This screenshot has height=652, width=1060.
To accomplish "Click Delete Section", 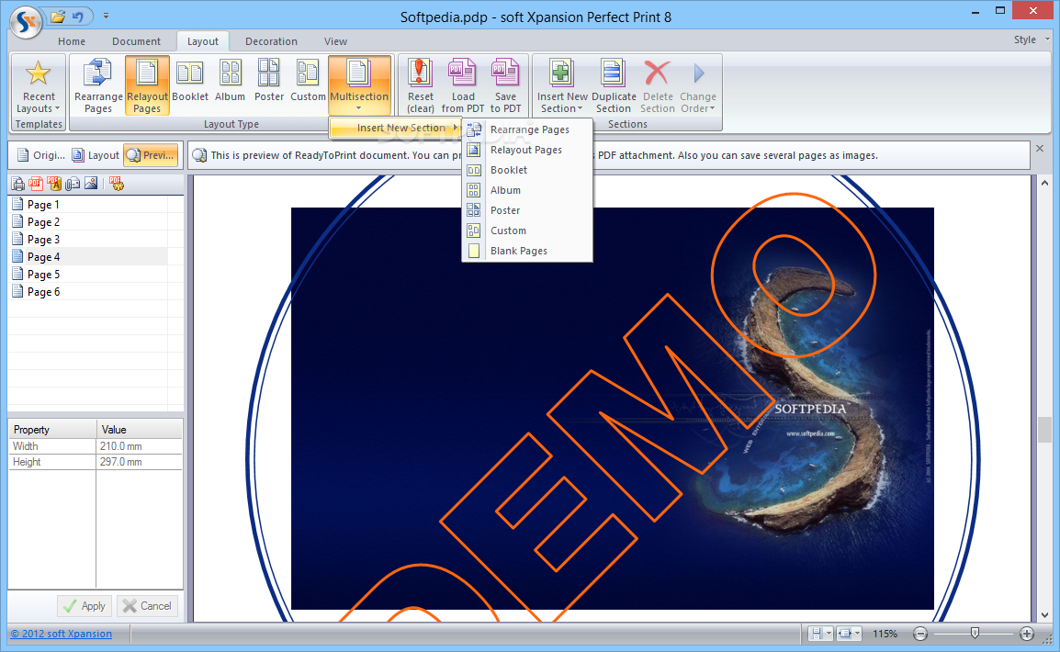I will [x=658, y=85].
